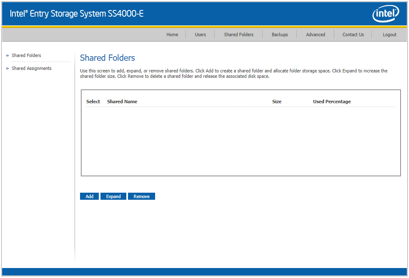This screenshot has width=409, height=278.
Task: Log out using the Logout link
Action: (x=389, y=35)
